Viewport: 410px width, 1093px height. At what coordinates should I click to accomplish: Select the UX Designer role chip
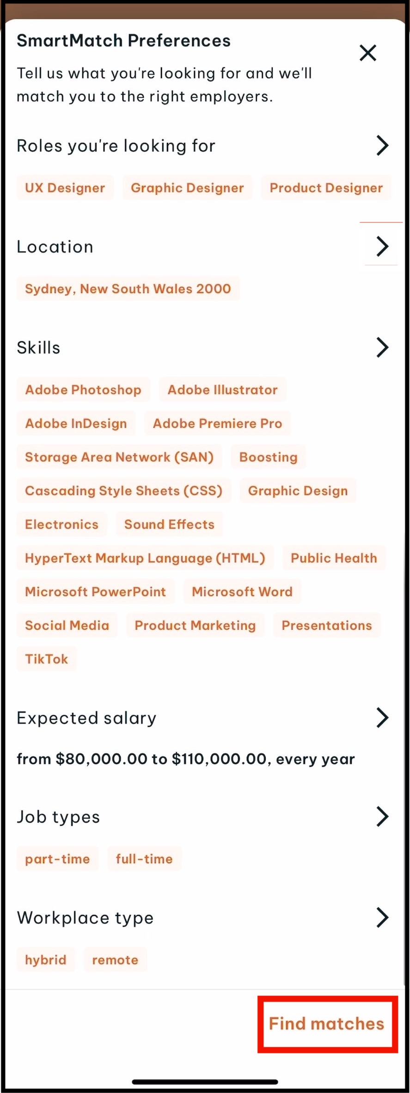[x=65, y=188]
